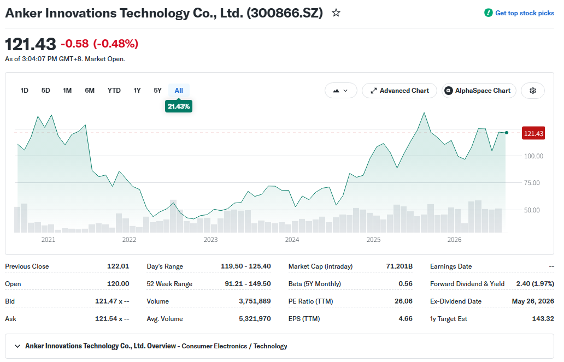Click the PE Ratio (TTM) value 26.06
564x362 pixels.
[x=403, y=301]
